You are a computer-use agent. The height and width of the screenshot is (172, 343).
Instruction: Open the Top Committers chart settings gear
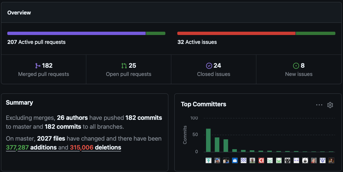[x=330, y=105]
